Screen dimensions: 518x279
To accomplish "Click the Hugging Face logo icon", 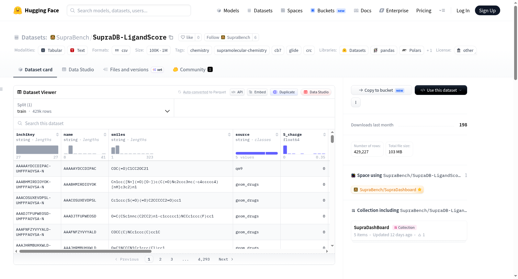I will [18, 10].
